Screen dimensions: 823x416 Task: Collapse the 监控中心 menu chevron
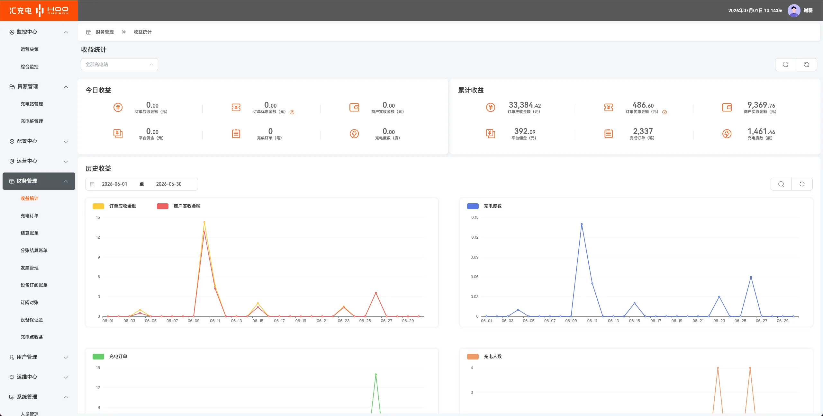66,32
